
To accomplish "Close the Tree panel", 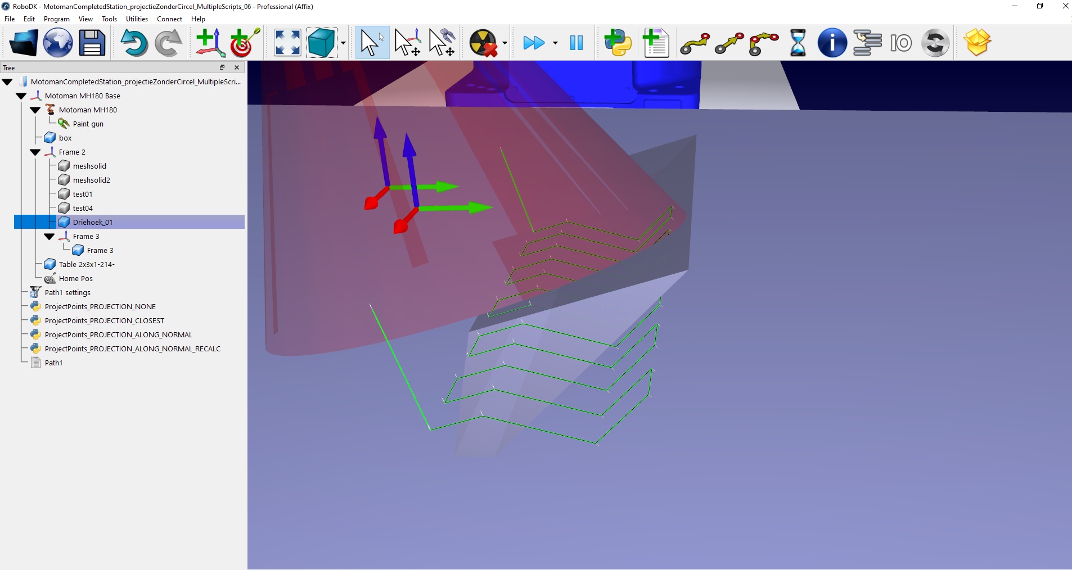I will [x=237, y=67].
